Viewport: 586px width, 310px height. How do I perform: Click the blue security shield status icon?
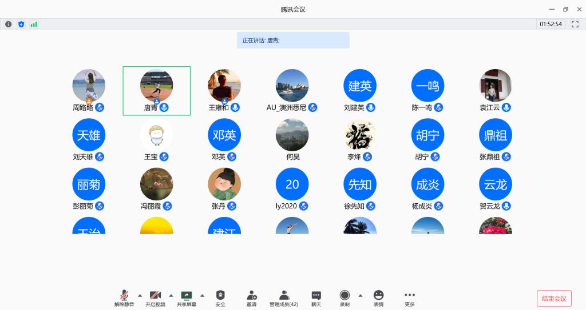point(21,24)
